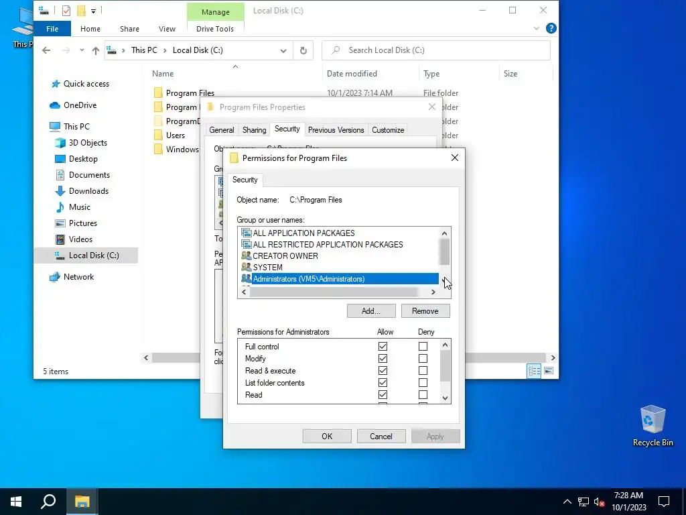The width and height of the screenshot is (686, 515).
Task: Click Properties quick access toolbar icon
Action: click(66, 11)
